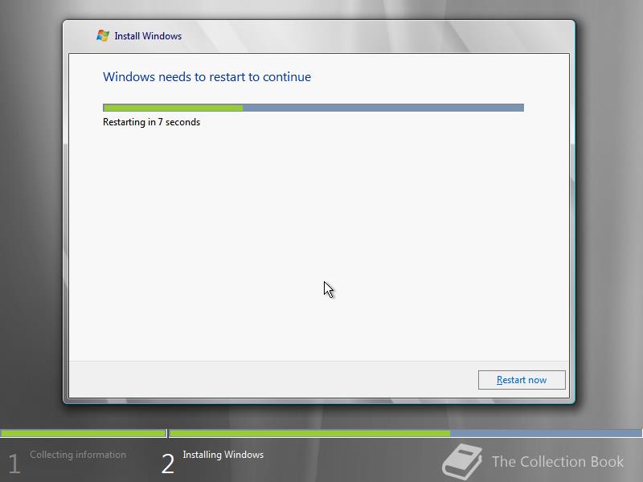The width and height of the screenshot is (643, 482).
Task: Click the 'Install Windows' title text
Action: pyautogui.click(x=148, y=36)
